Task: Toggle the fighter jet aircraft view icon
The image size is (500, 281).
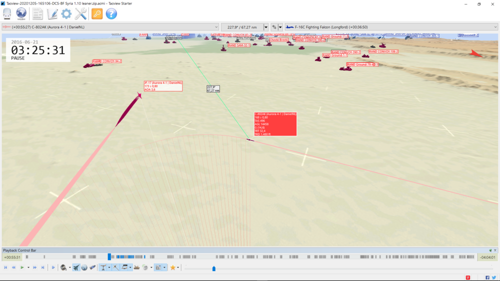Action: tap(76, 267)
